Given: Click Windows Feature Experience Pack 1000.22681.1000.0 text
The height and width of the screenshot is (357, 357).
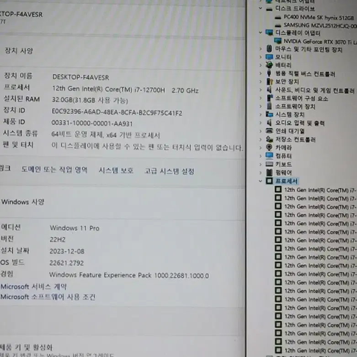Looking at the screenshot, I should pos(129,275).
